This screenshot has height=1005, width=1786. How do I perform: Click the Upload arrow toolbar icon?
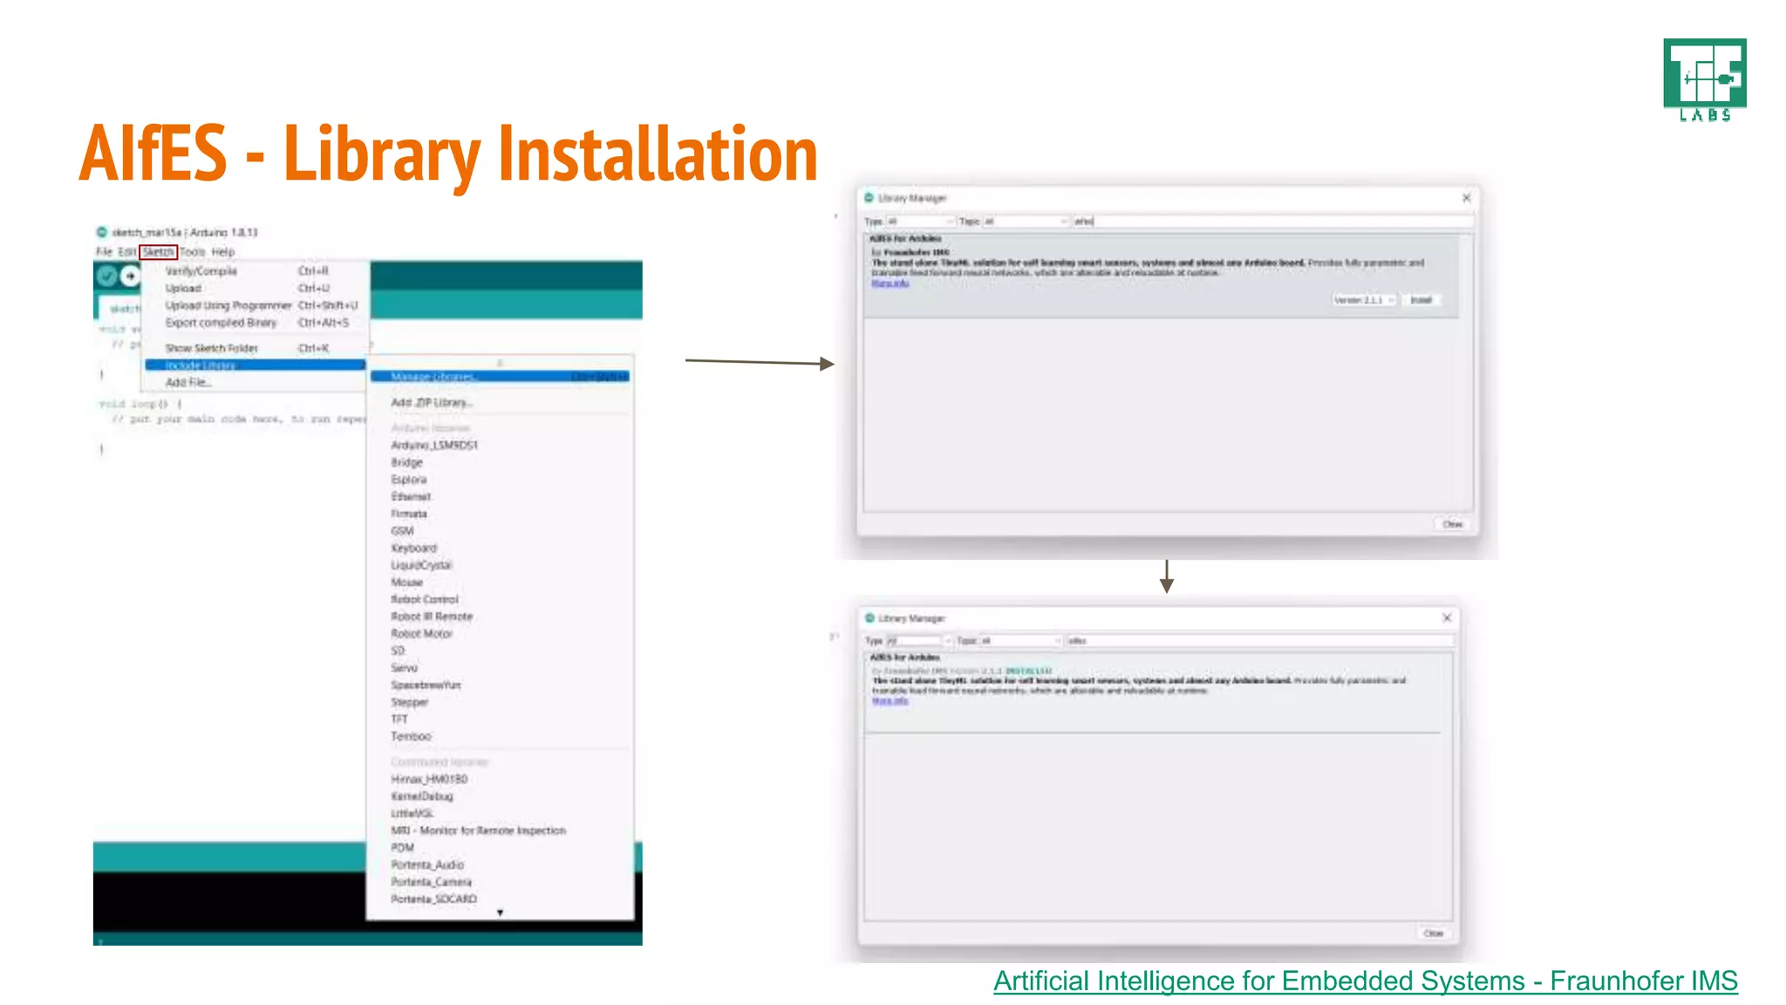click(130, 277)
